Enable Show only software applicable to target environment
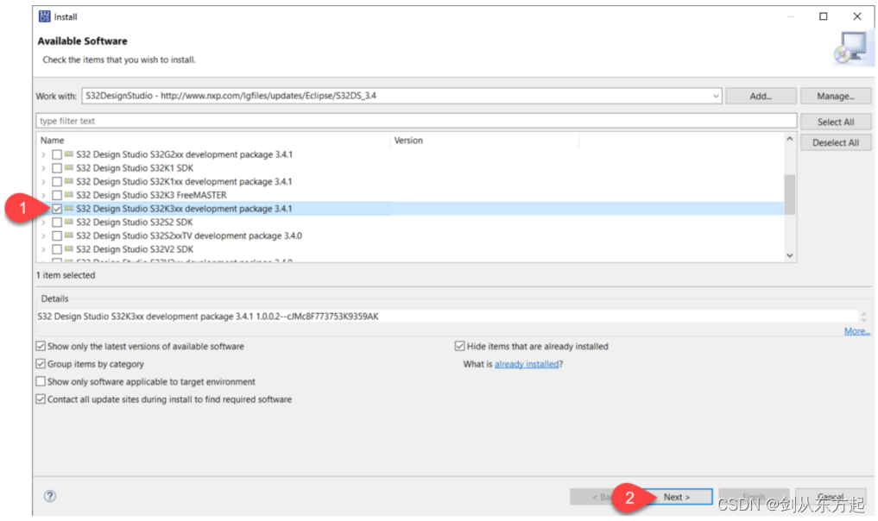The width and height of the screenshot is (878, 521). 41,381
